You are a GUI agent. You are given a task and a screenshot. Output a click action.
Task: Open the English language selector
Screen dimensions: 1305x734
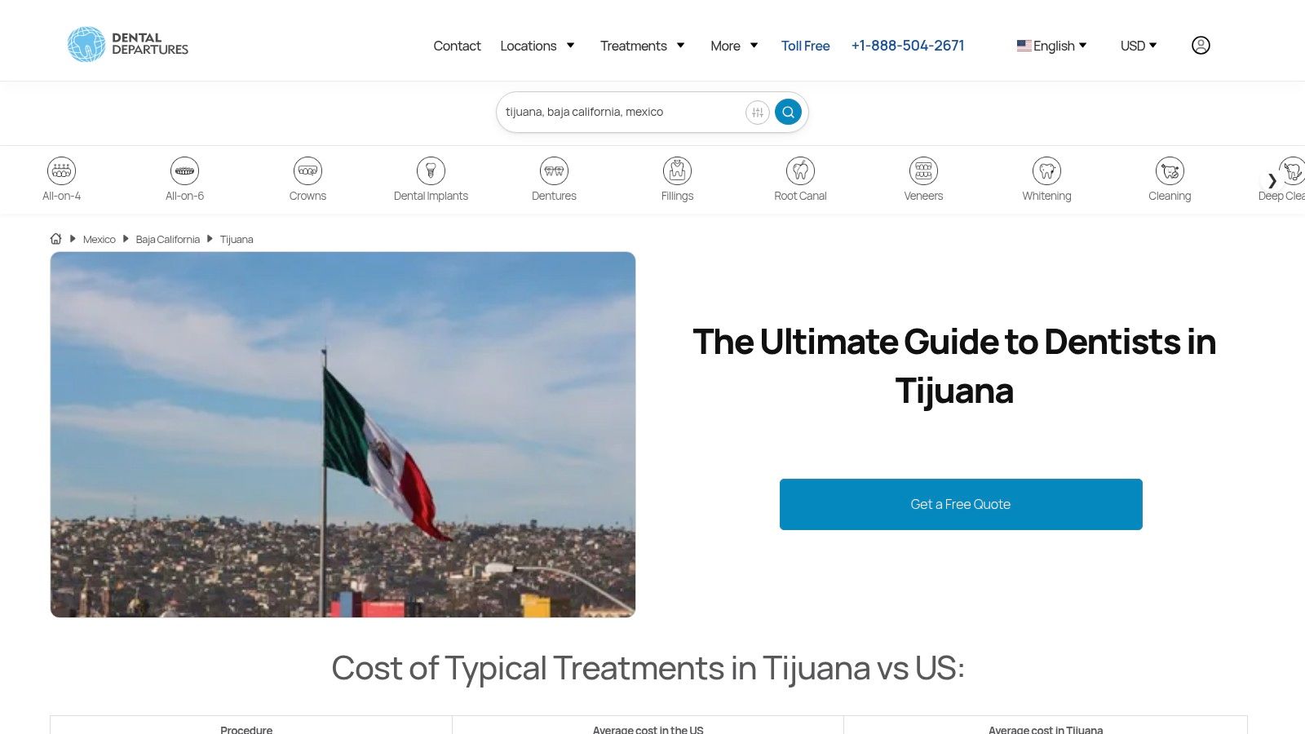coord(1051,46)
